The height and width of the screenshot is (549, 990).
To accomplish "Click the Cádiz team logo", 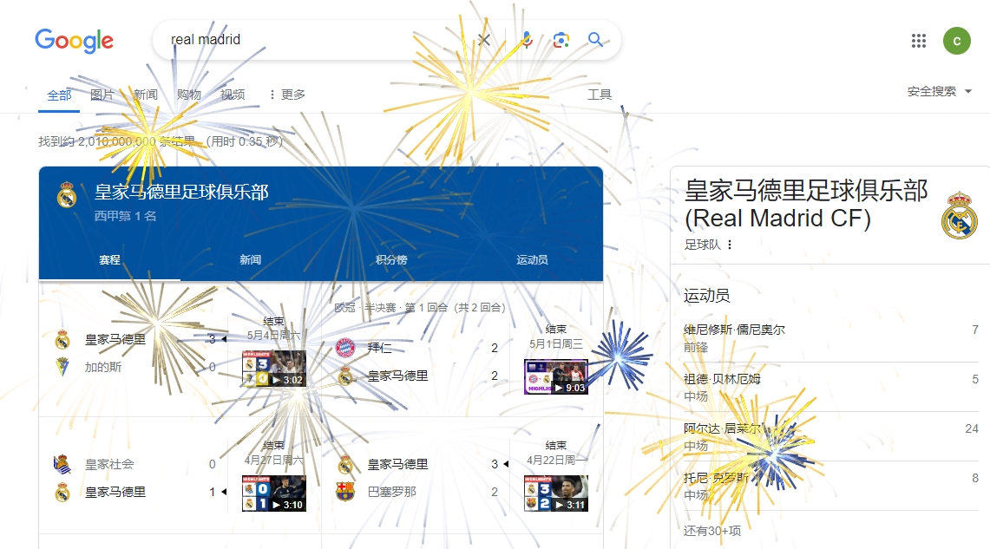I will tap(62, 367).
